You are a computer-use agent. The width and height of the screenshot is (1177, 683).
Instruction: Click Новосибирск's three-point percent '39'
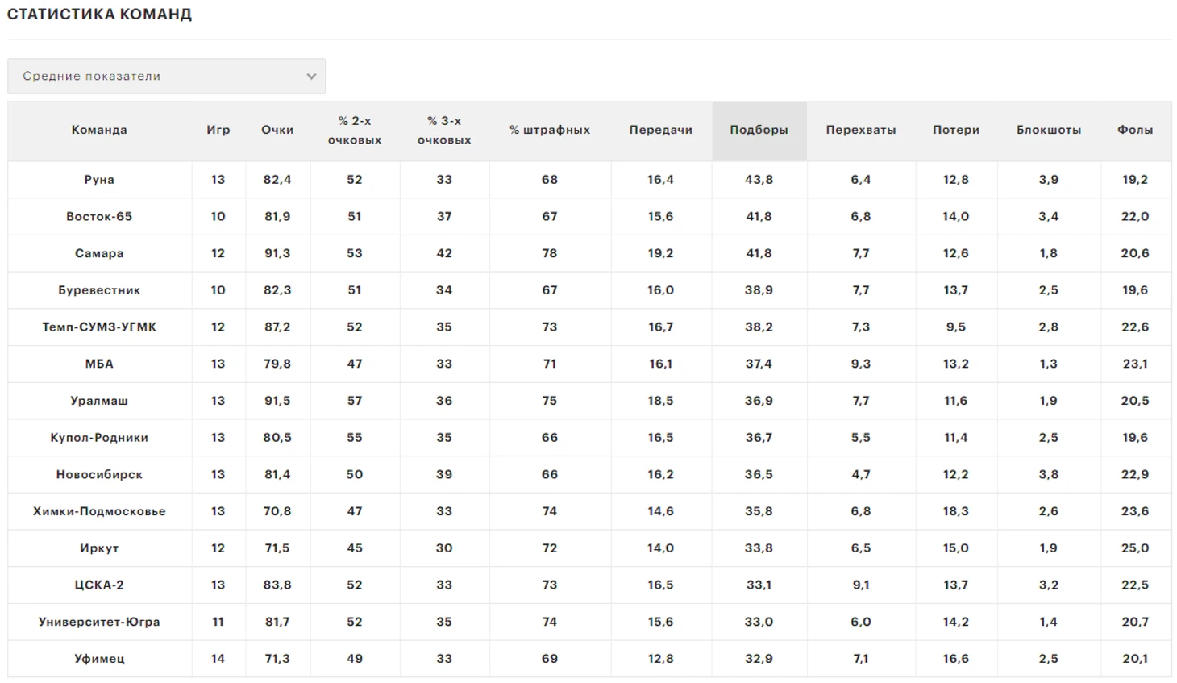[444, 475]
